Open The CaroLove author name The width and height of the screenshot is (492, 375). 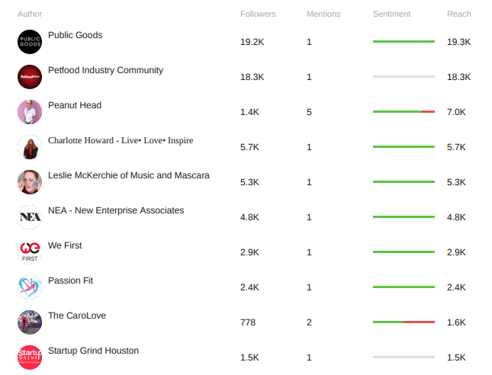click(77, 316)
